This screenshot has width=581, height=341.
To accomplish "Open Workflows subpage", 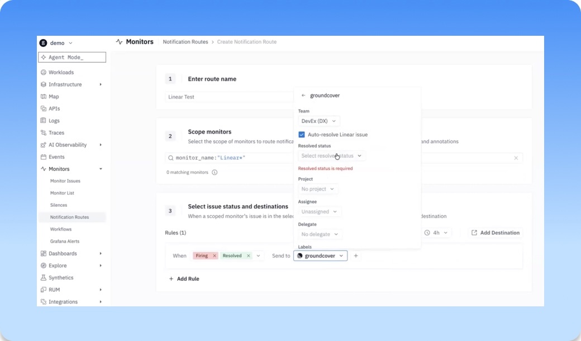I will pos(61,229).
